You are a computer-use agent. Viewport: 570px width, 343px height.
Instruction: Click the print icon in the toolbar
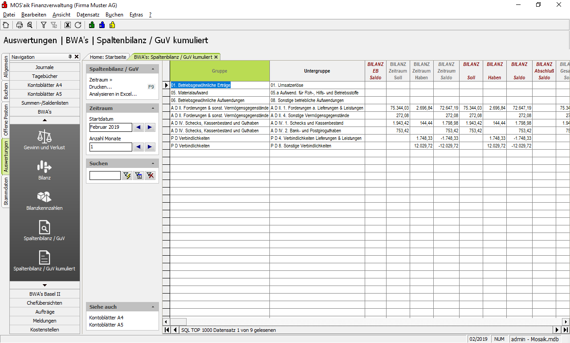[20, 25]
